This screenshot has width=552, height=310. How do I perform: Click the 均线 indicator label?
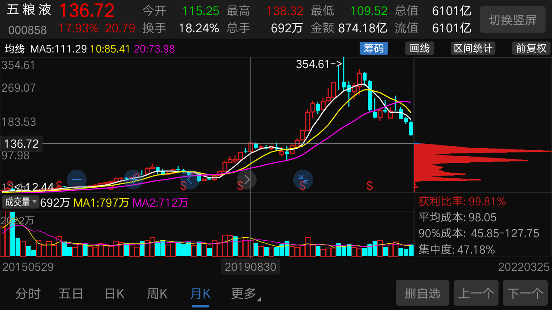(15, 49)
